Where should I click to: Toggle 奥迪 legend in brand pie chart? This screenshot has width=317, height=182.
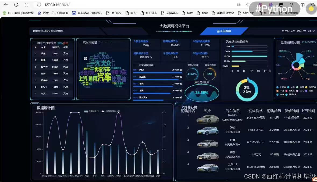click(x=280, y=95)
